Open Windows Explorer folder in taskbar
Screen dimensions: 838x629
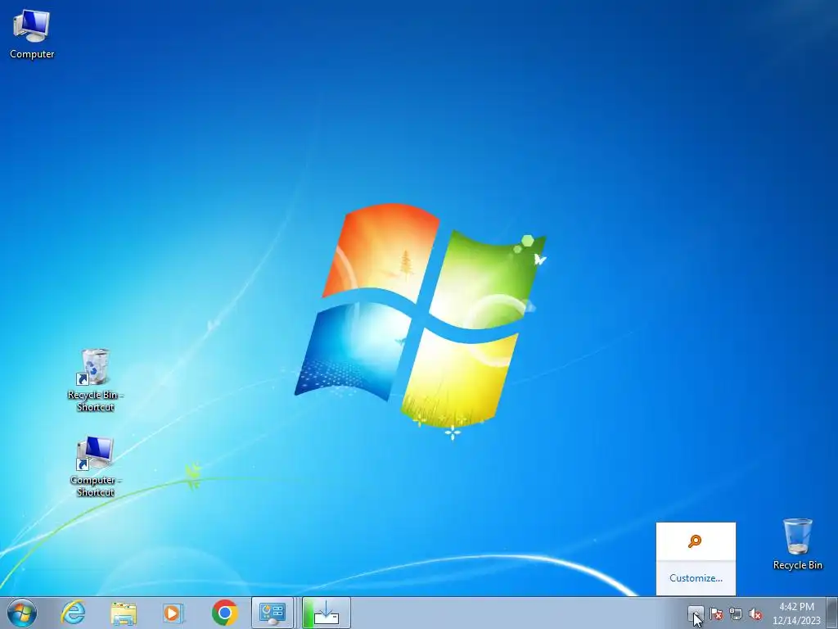[x=124, y=613]
